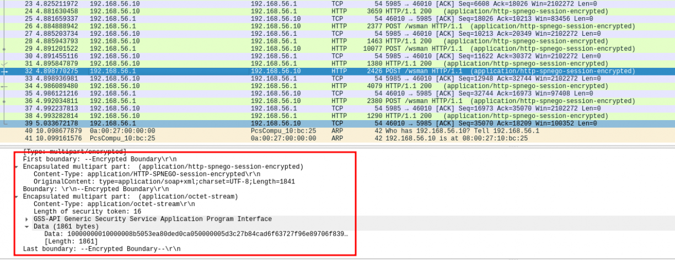
Task: Collapse the application/octet-stream multipart part
Action: pyautogui.click(x=18, y=197)
